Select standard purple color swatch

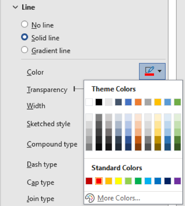[x=178, y=181]
